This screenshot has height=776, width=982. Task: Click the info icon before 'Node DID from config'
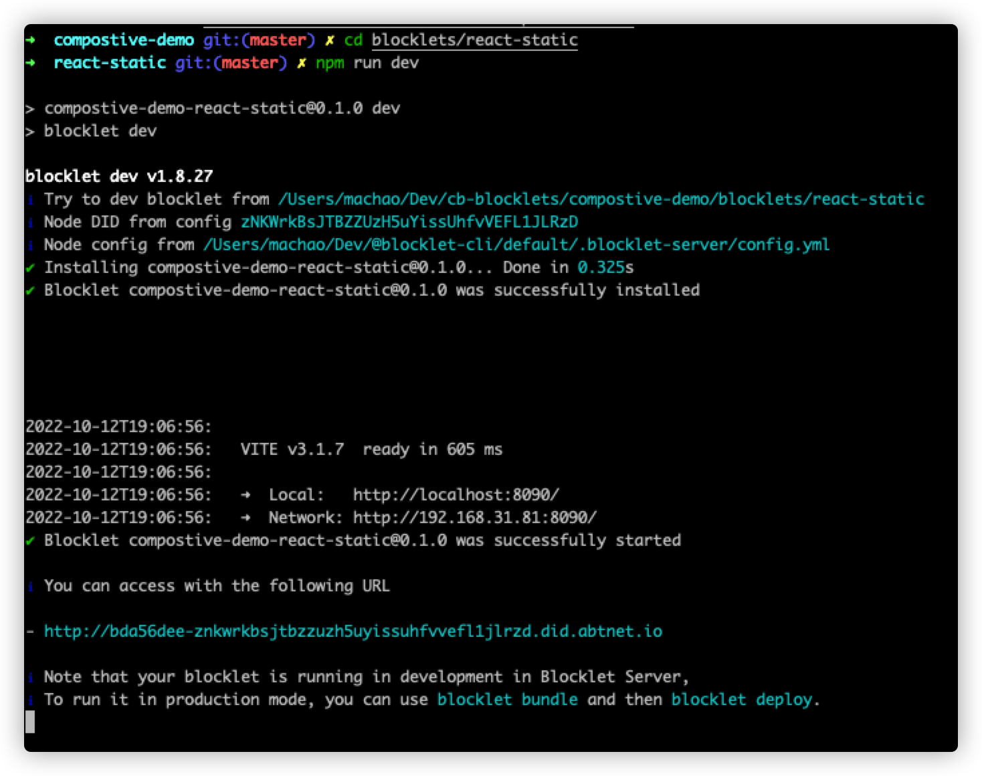pos(30,222)
